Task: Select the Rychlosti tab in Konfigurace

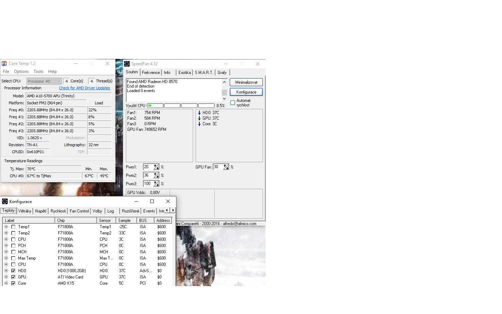Action: 58,211
